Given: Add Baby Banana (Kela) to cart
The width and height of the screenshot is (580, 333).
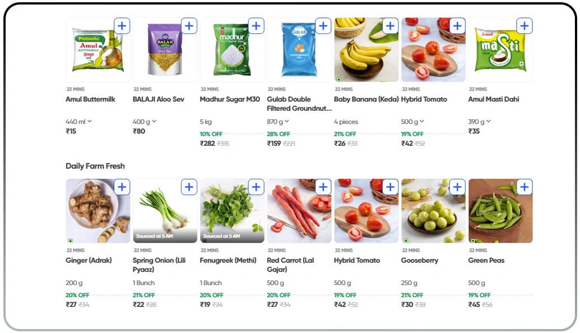Looking at the screenshot, I should coord(390,26).
